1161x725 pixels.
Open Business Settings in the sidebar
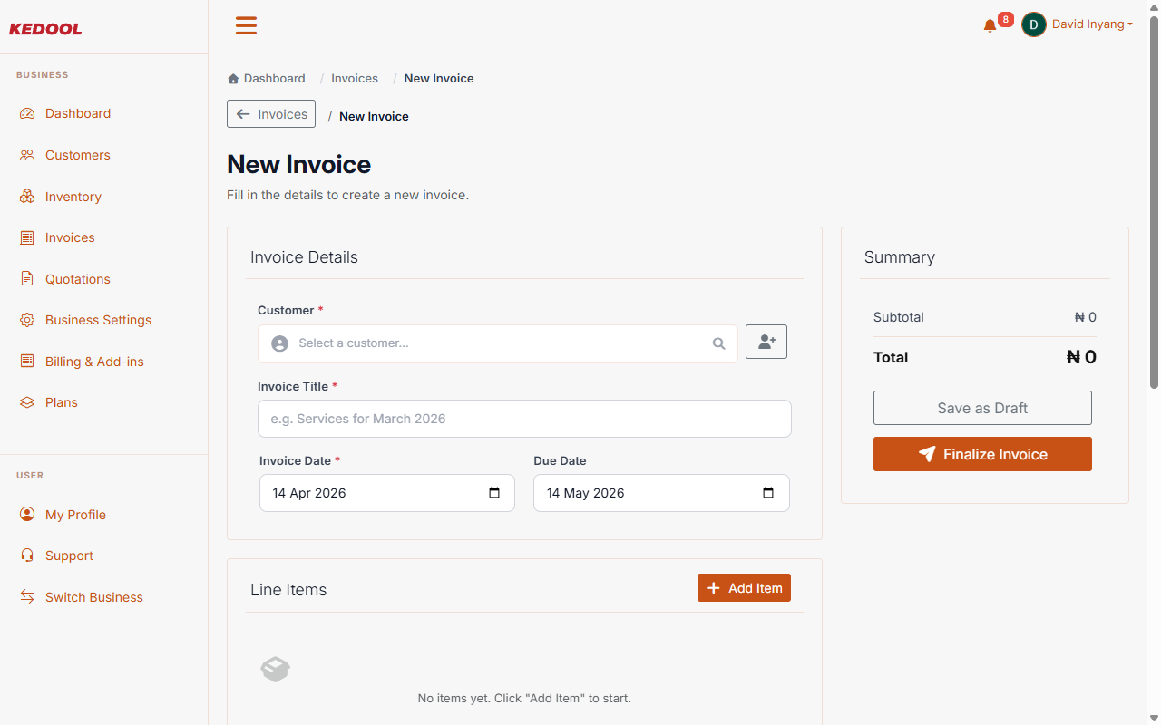[x=98, y=320]
